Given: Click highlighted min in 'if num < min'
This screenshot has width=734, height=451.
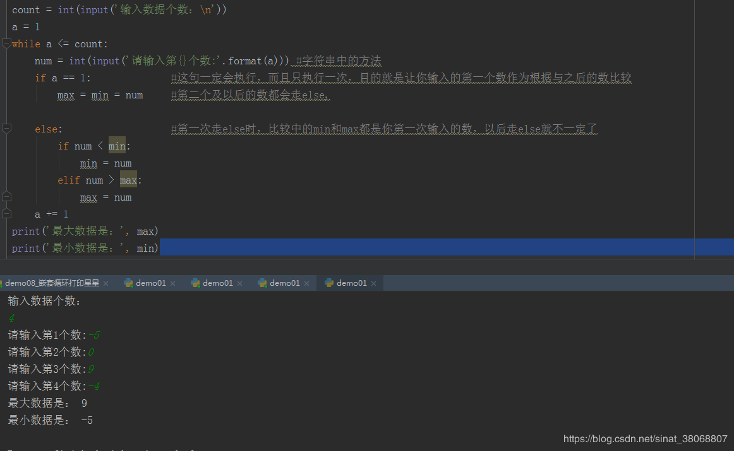Looking at the screenshot, I should point(117,146).
